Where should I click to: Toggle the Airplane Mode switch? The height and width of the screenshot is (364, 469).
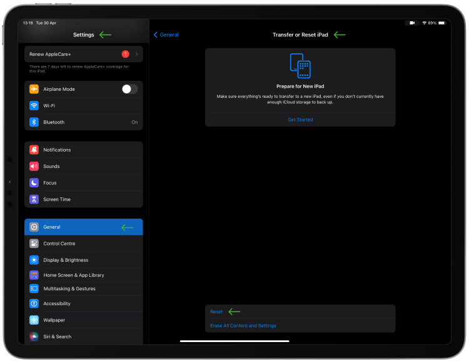130,89
